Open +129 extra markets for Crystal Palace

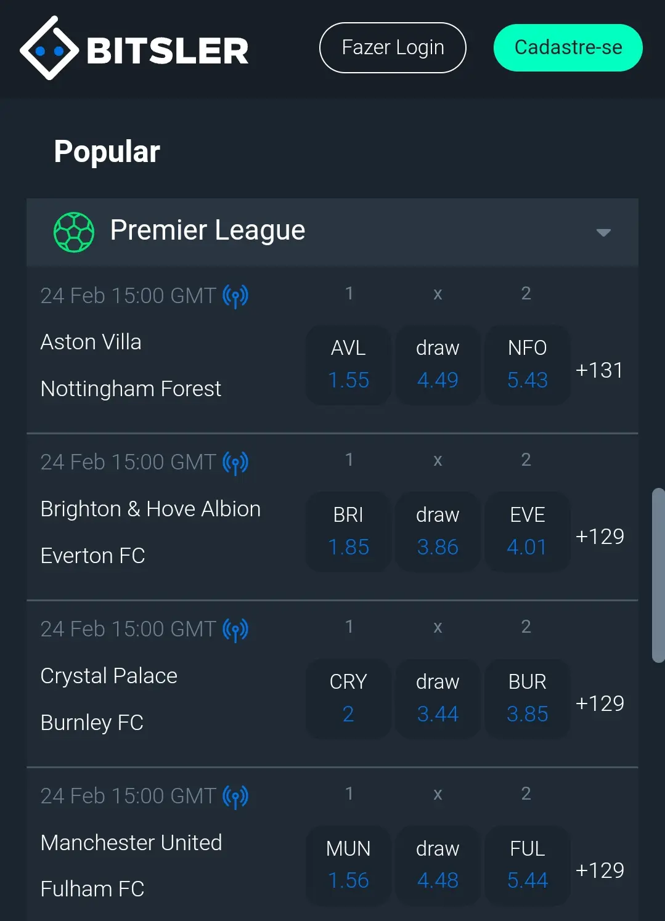(599, 704)
